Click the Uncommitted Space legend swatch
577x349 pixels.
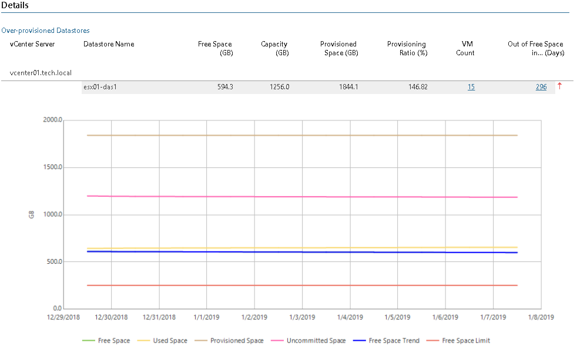pos(277,341)
